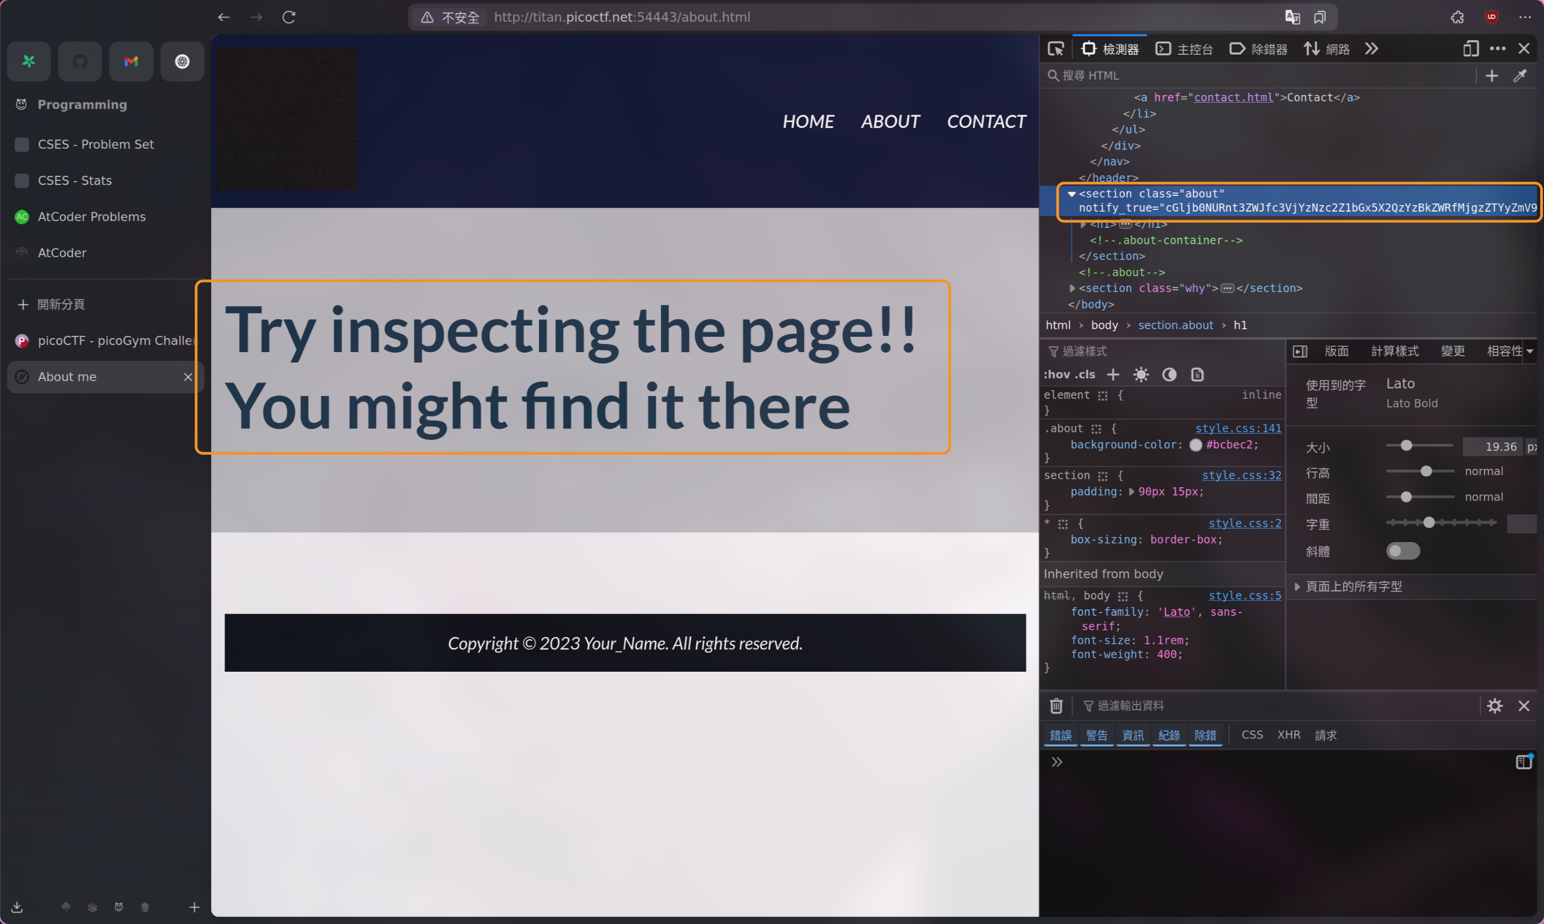The height and width of the screenshot is (924, 1544).
Task: Open console settings gear
Action: click(x=1495, y=705)
